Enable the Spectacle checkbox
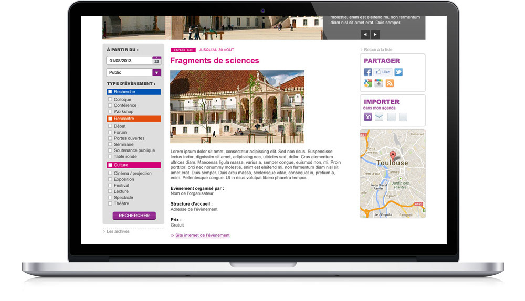The image size is (525, 301). click(x=110, y=197)
